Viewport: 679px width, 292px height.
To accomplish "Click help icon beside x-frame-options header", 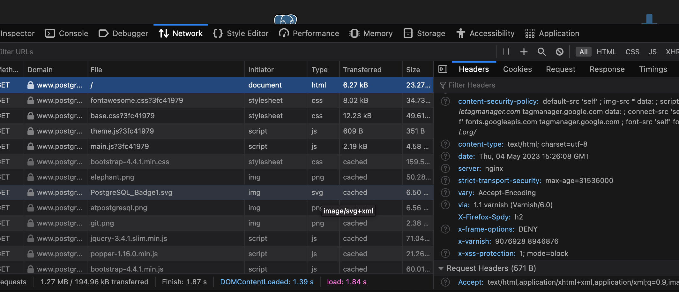I will (445, 229).
